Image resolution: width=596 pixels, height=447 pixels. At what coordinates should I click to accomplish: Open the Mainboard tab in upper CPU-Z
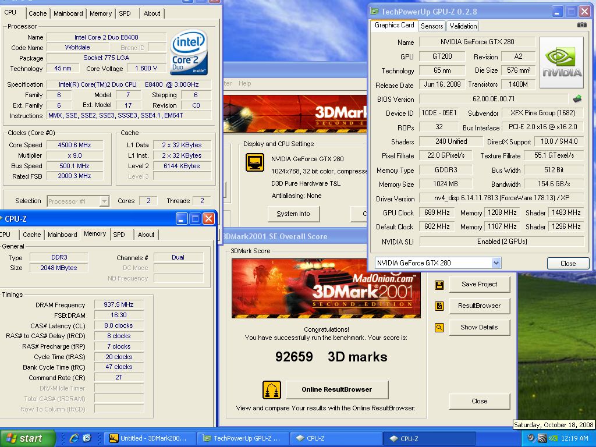(68, 13)
